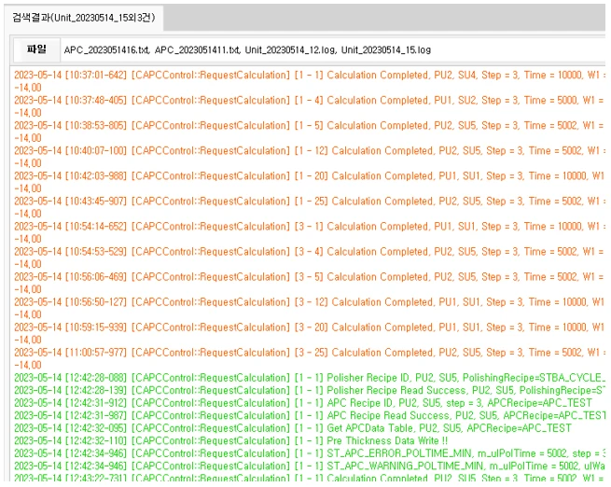
Task: Select the ST_APC_ERROR_POLTIME_MIN line
Action: coord(310,453)
